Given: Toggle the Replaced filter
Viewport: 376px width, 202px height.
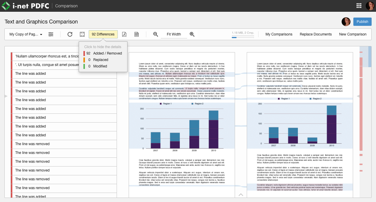Looking at the screenshot, I should point(103,60).
